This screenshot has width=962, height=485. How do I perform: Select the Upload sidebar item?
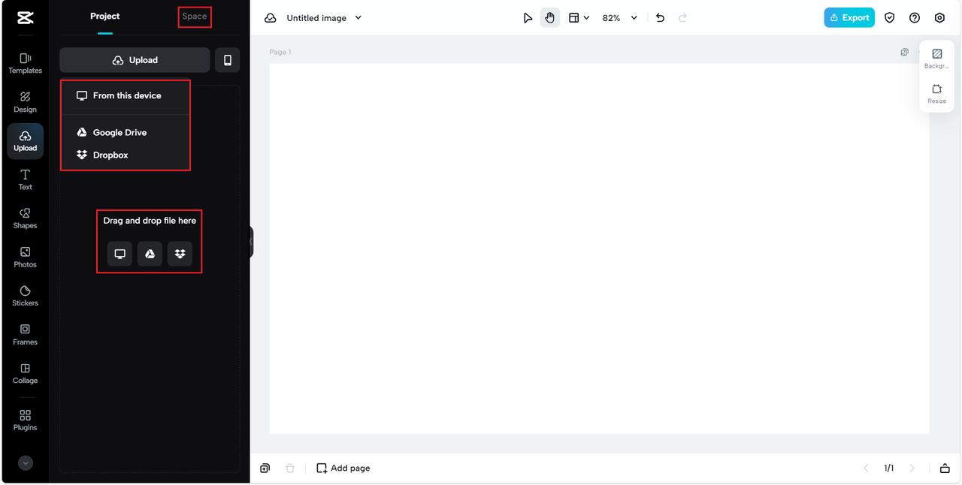pos(25,141)
